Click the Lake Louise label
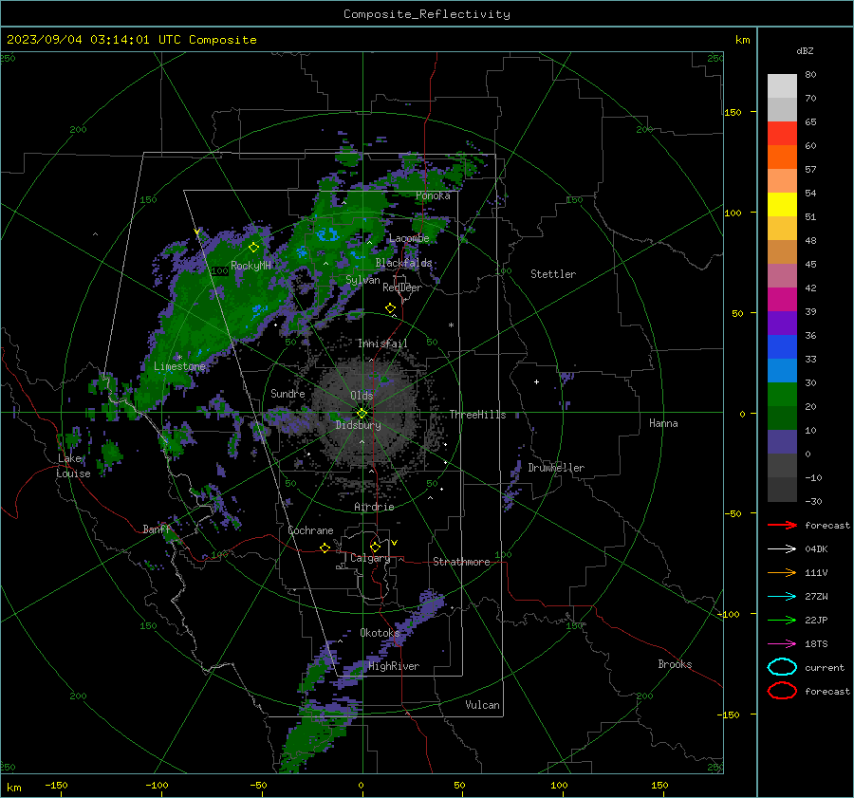The height and width of the screenshot is (798, 854). pos(74,466)
